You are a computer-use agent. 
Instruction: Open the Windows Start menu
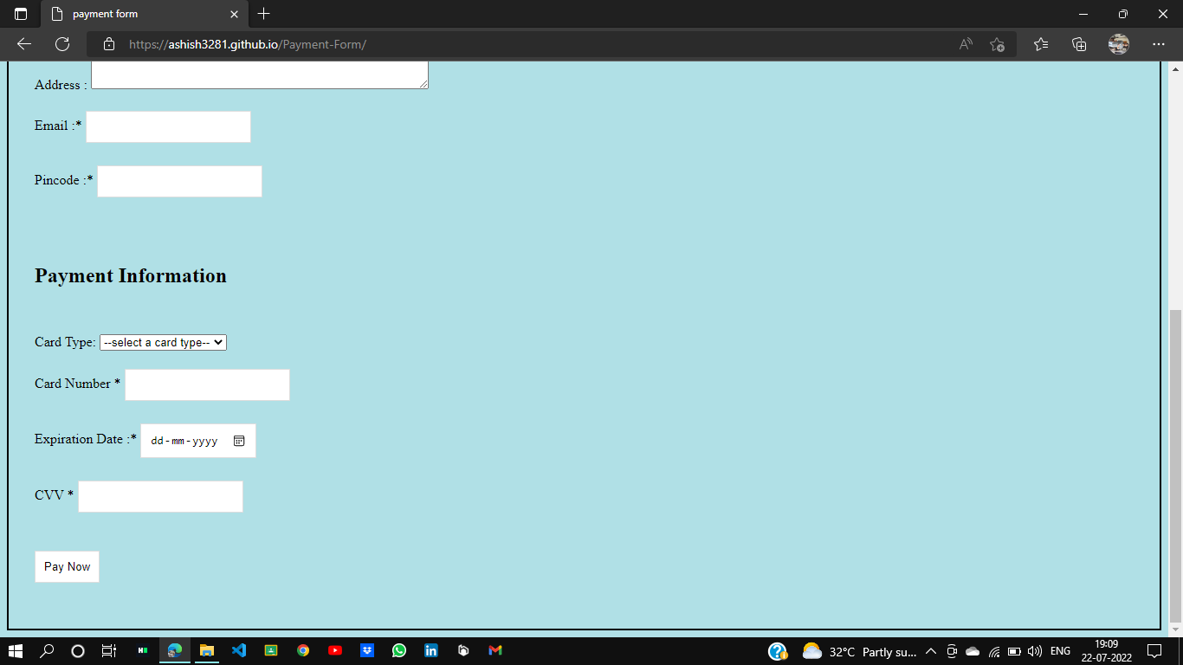[14, 650]
